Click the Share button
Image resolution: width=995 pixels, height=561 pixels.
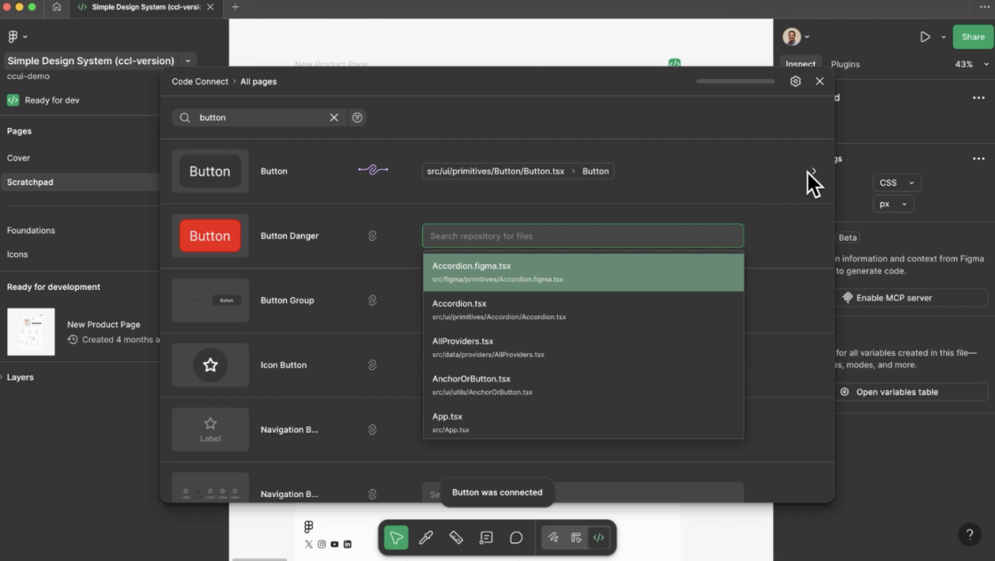click(x=973, y=36)
